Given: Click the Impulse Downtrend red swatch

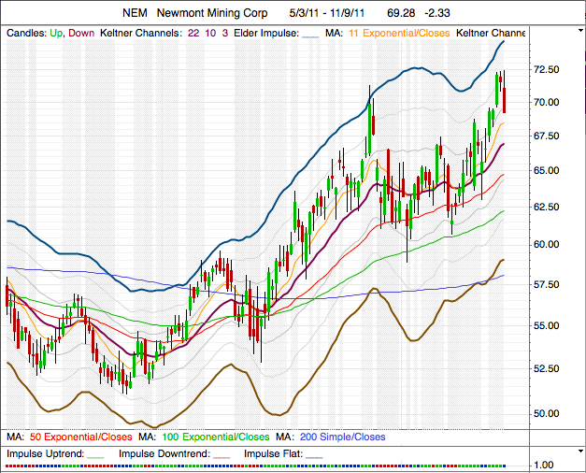Looking at the screenshot, I should pos(222,458).
